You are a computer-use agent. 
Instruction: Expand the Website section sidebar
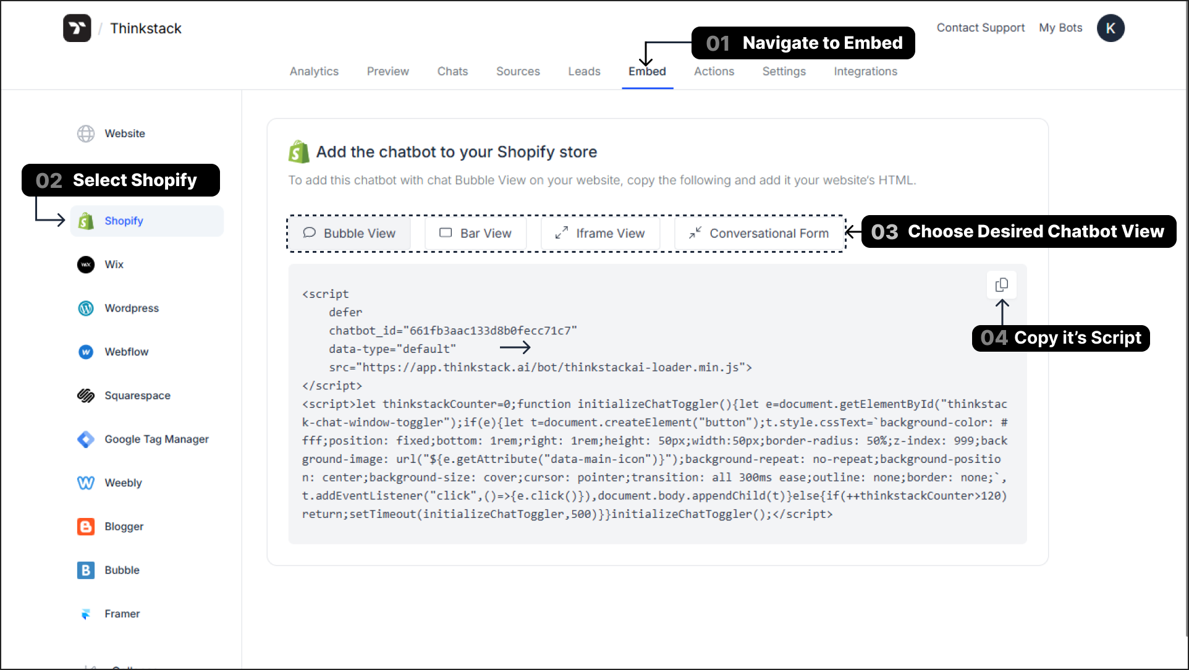coord(124,133)
